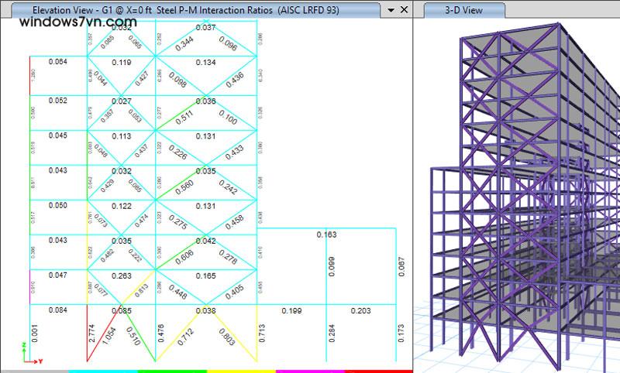Open the Elevation View window list dropdown arrow
Image resolution: width=620 pixels, height=373 pixels.
(391, 11)
